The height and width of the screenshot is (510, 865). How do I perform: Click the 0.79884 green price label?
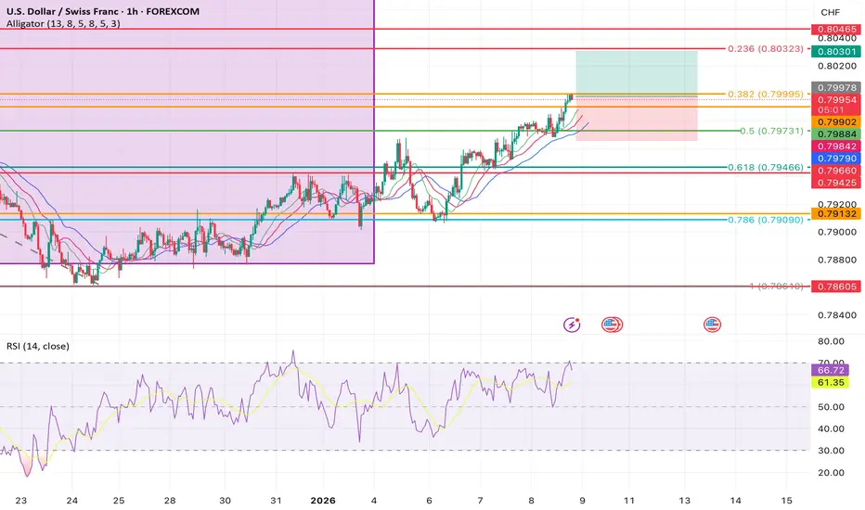coord(836,134)
